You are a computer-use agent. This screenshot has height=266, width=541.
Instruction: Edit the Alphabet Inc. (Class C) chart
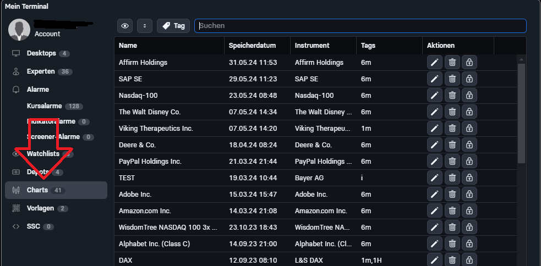(434, 244)
